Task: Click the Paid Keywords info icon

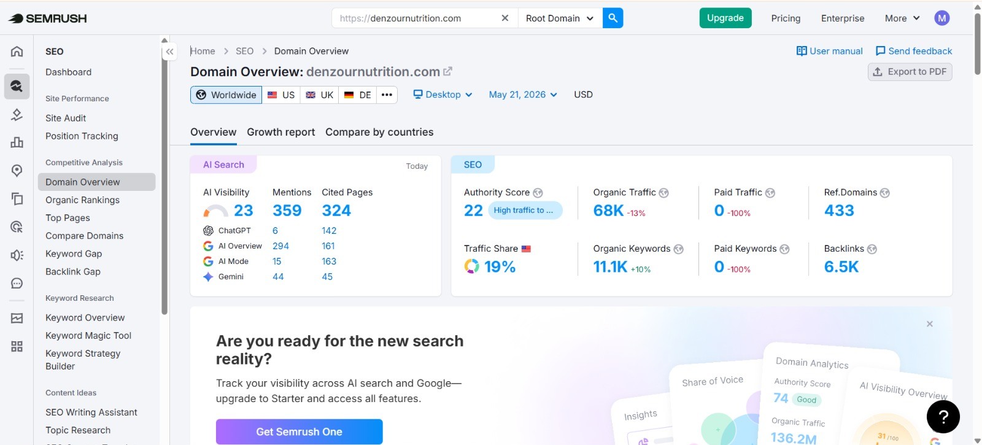Action: point(784,249)
